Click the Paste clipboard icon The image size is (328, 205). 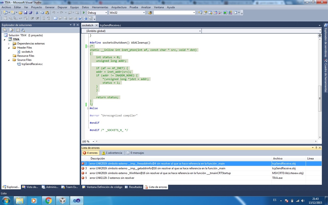click(47, 13)
